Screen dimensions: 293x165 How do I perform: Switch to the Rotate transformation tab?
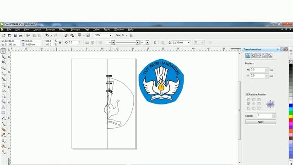[x=253, y=55]
